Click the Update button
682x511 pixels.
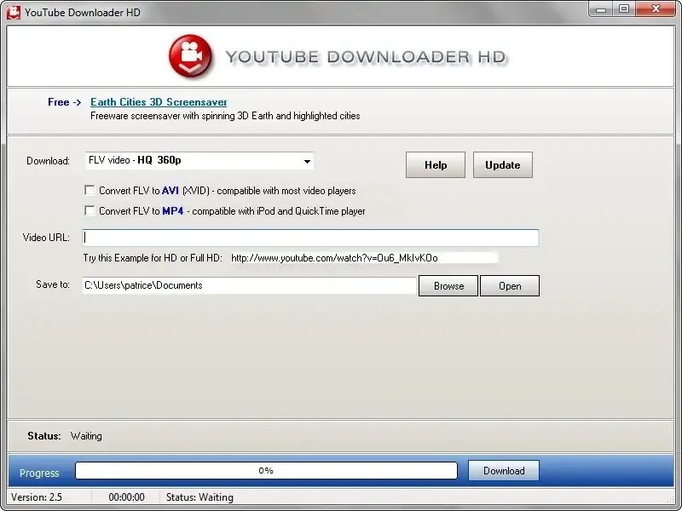click(x=503, y=165)
